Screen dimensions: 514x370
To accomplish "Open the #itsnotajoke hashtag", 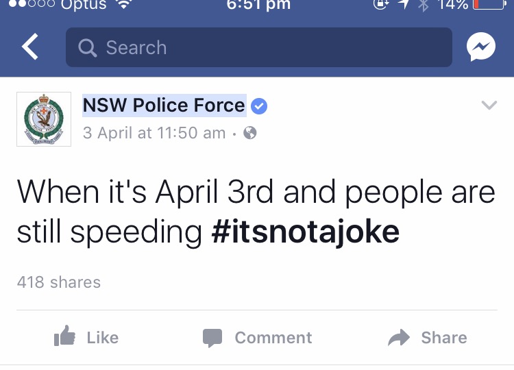I will pyautogui.click(x=306, y=232).
